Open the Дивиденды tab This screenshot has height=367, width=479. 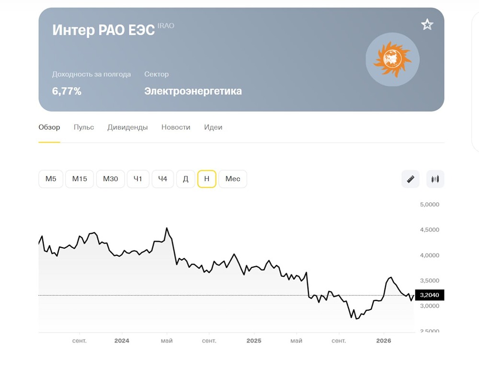click(x=127, y=127)
